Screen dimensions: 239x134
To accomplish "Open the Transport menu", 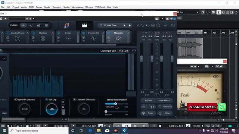I will 57,7.
